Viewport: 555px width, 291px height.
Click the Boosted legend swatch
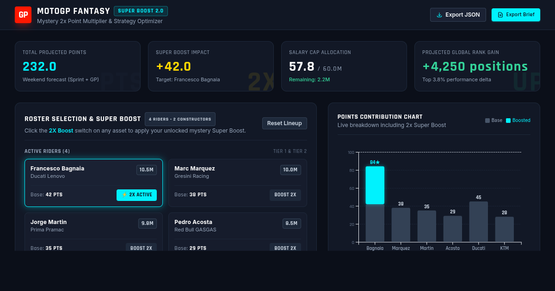508,121
